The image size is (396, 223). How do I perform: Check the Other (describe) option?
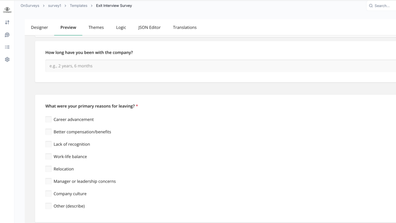pyautogui.click(x=48, y=206)
